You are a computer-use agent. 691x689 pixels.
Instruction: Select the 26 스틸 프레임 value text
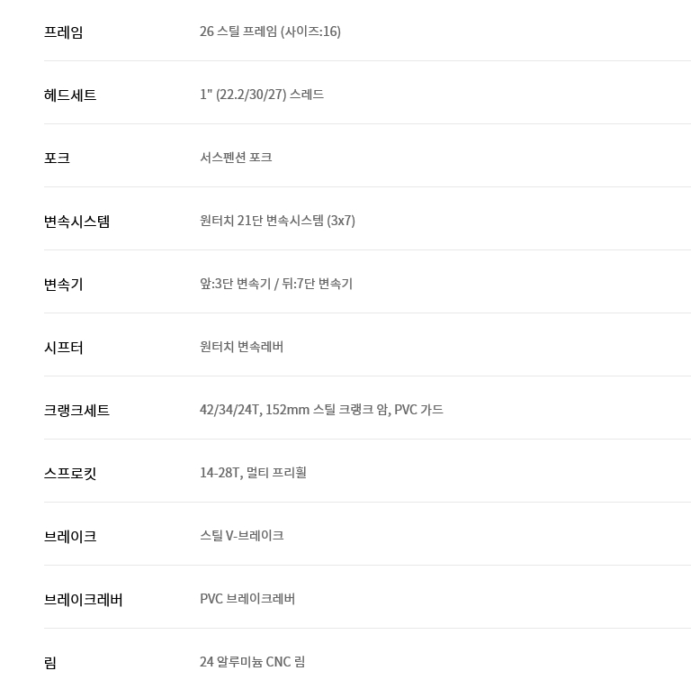270,32
